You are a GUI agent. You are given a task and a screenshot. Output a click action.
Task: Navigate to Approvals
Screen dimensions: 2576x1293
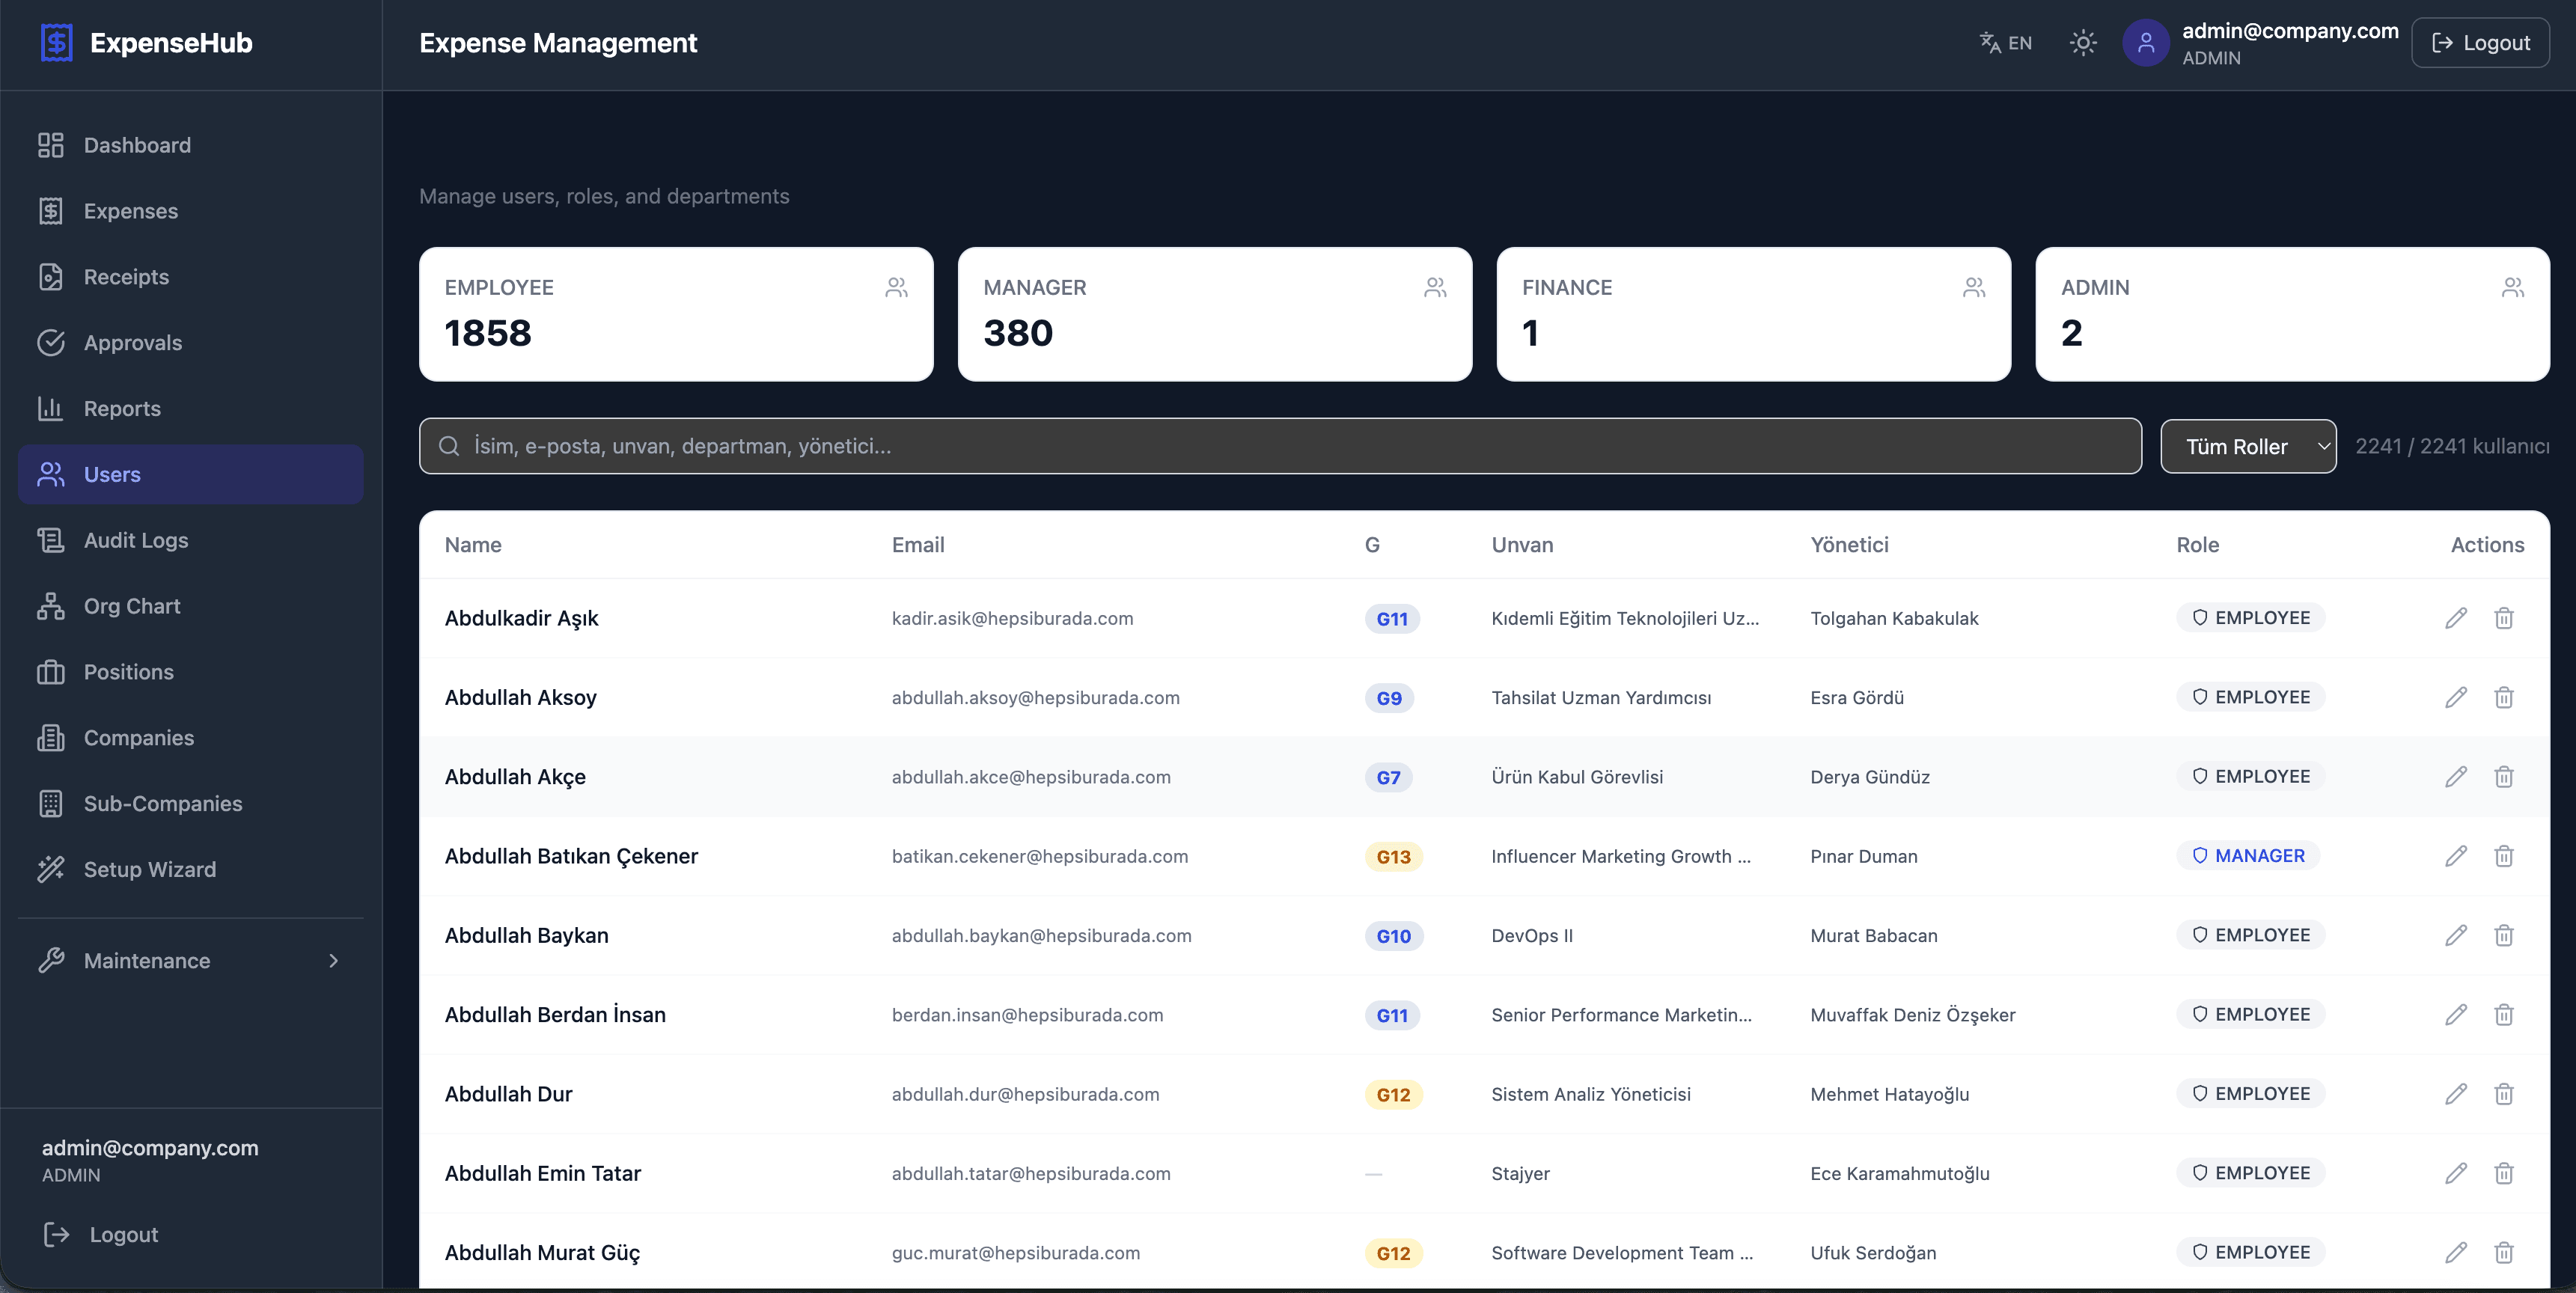[x=191, y=343]
